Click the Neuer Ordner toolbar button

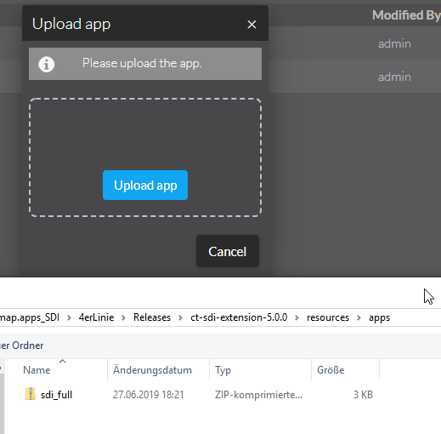click(x=22, y=345)
